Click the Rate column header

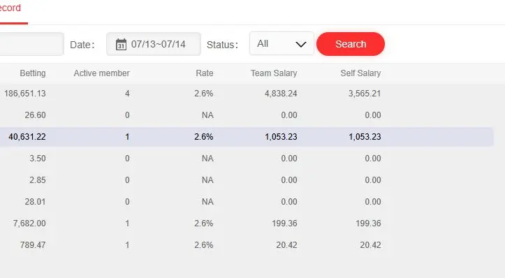(x=205, y=73)
